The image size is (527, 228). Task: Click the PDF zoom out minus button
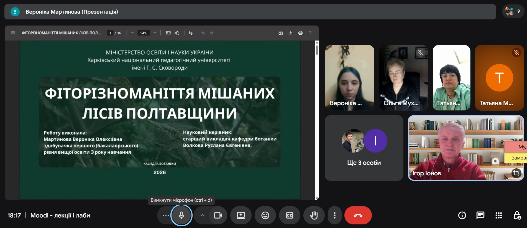click(x=132, y=33)
